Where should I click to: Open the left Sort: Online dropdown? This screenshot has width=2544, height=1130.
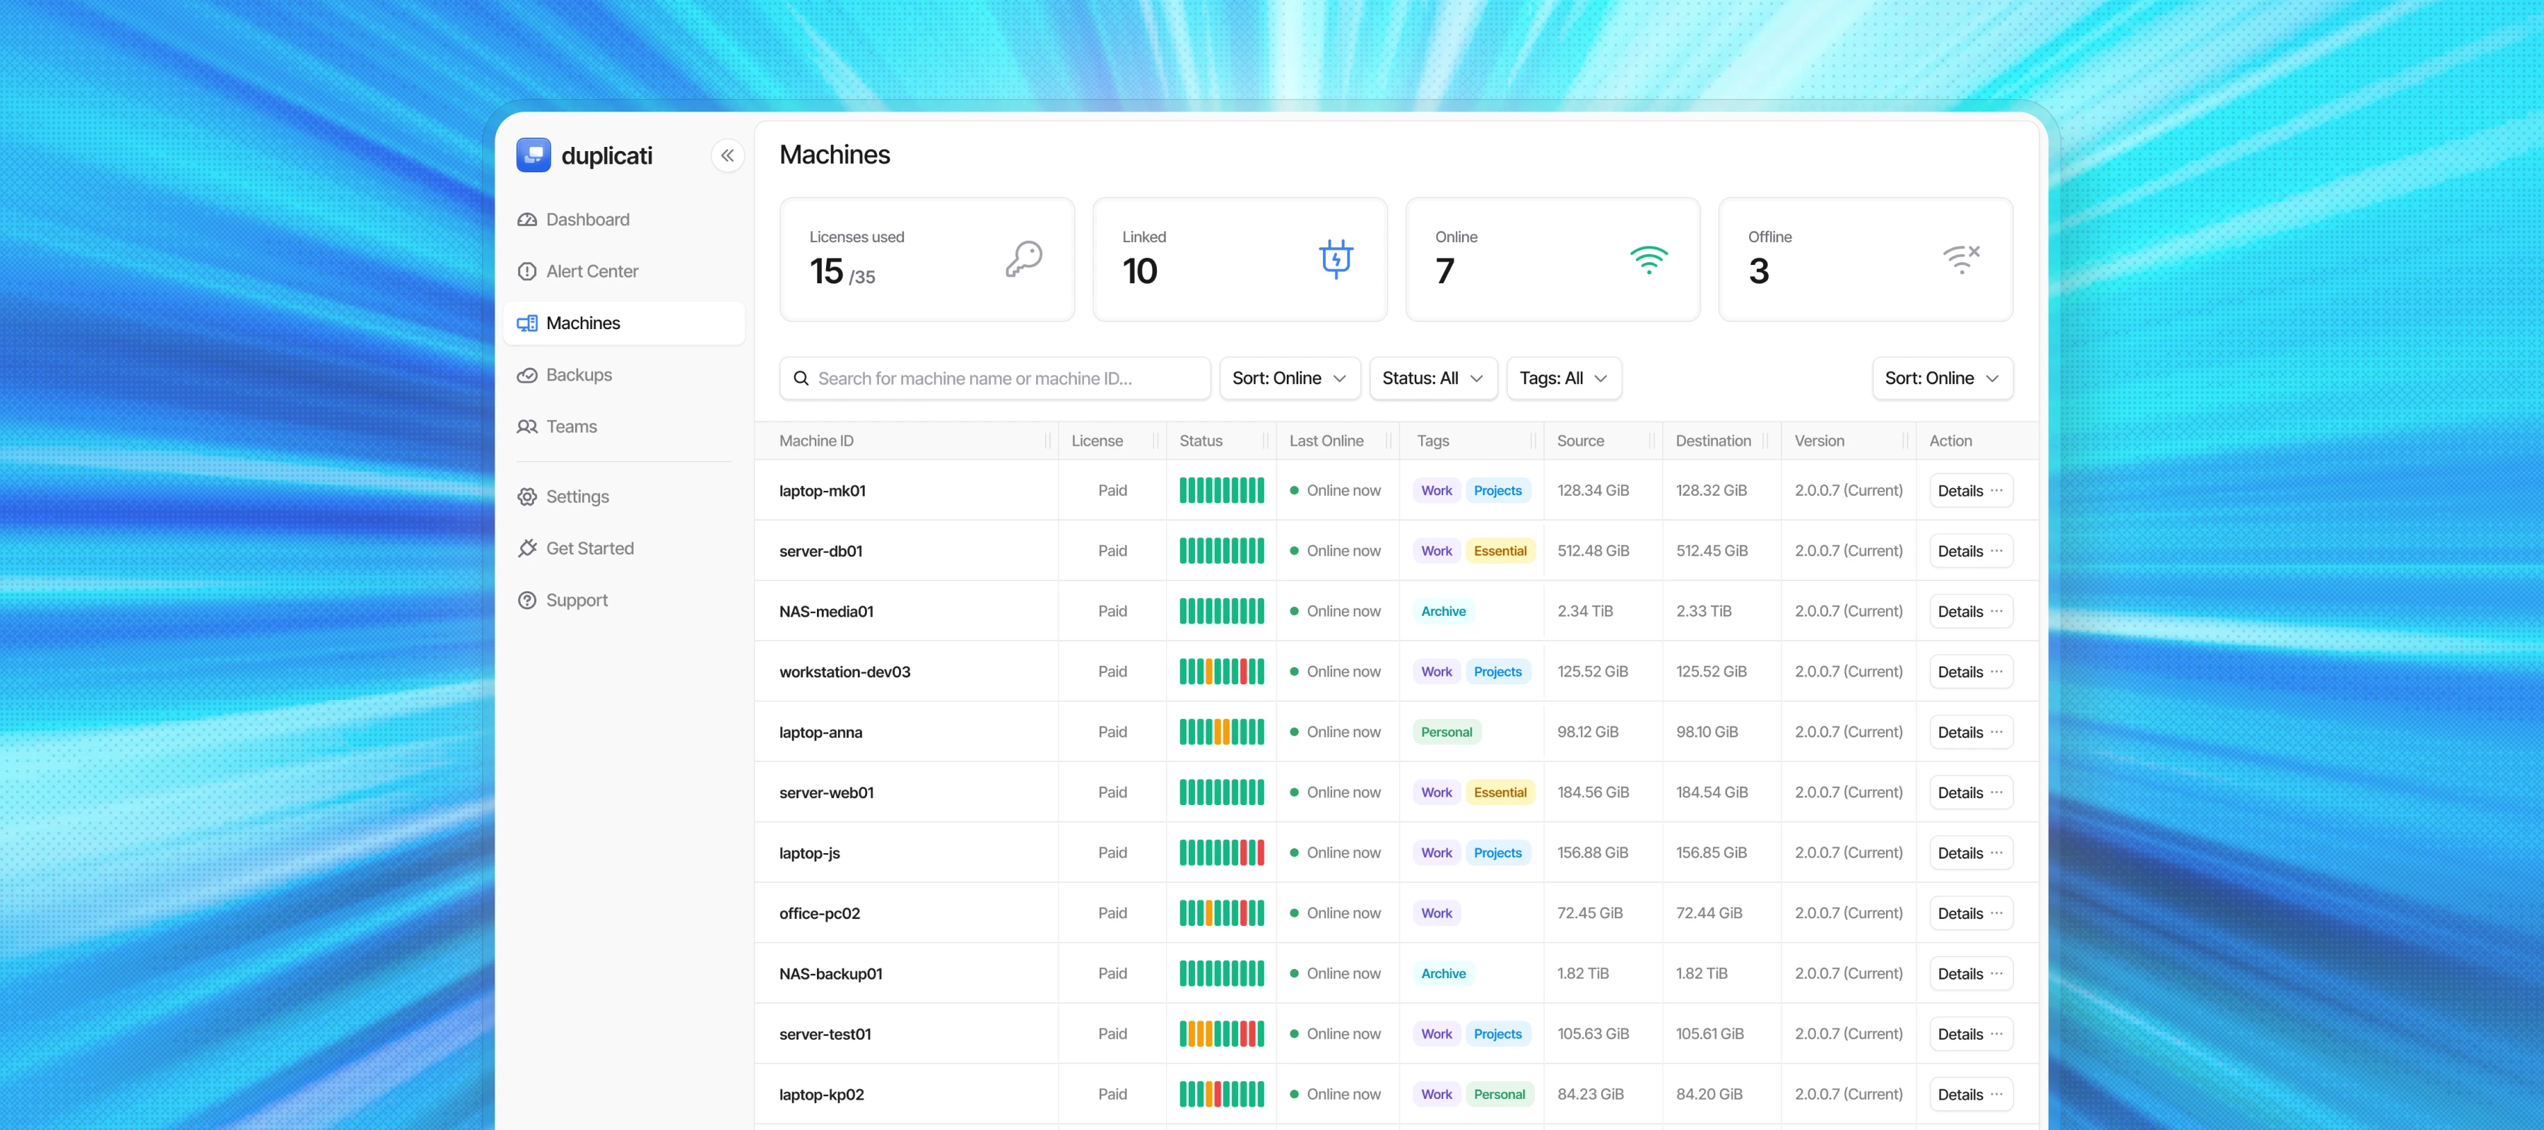click(x=1289, y=378)
